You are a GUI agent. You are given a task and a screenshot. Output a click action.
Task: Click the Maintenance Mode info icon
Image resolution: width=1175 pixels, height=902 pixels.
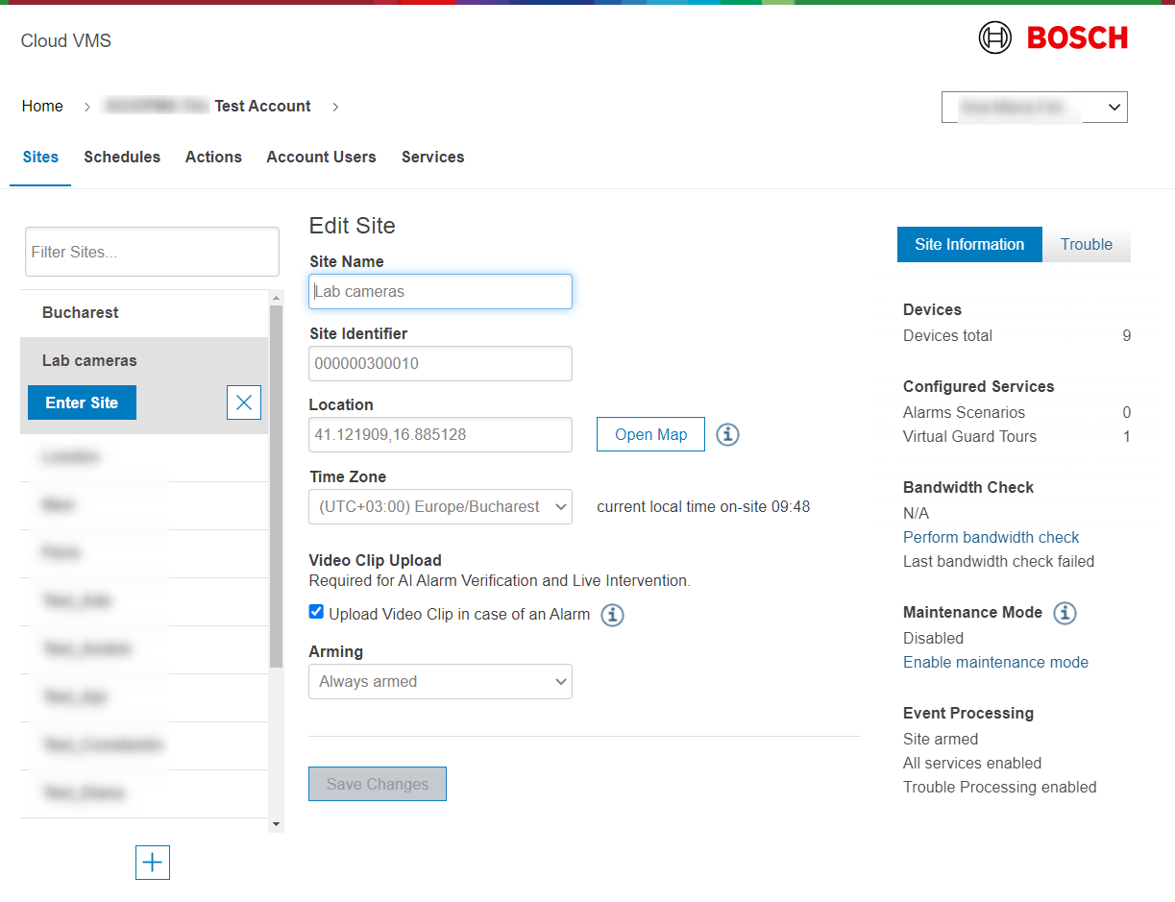click(x=1064, y=613)
